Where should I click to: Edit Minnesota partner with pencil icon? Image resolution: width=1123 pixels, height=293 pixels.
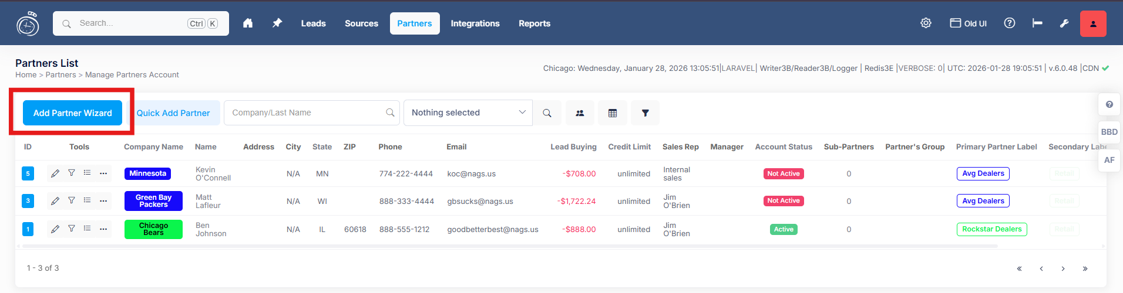(x=55, y=173)
